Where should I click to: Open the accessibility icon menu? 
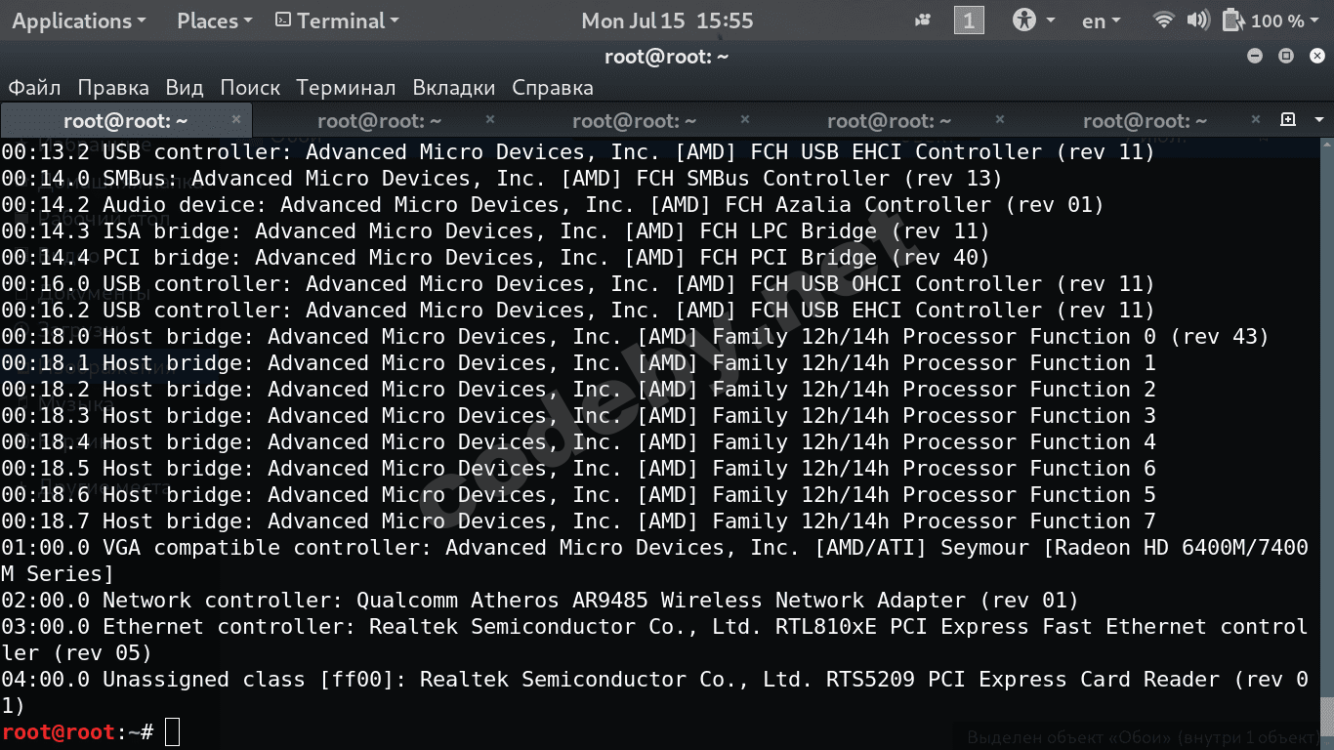1024,21
